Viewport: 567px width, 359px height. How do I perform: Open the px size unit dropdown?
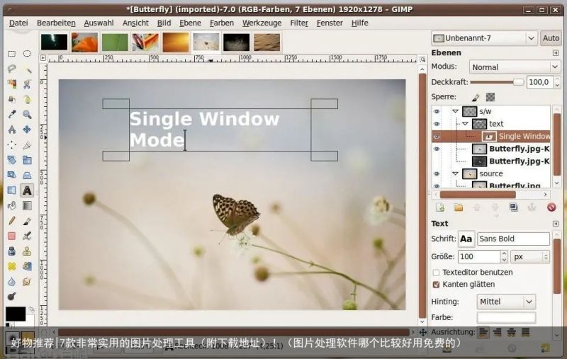530,257
